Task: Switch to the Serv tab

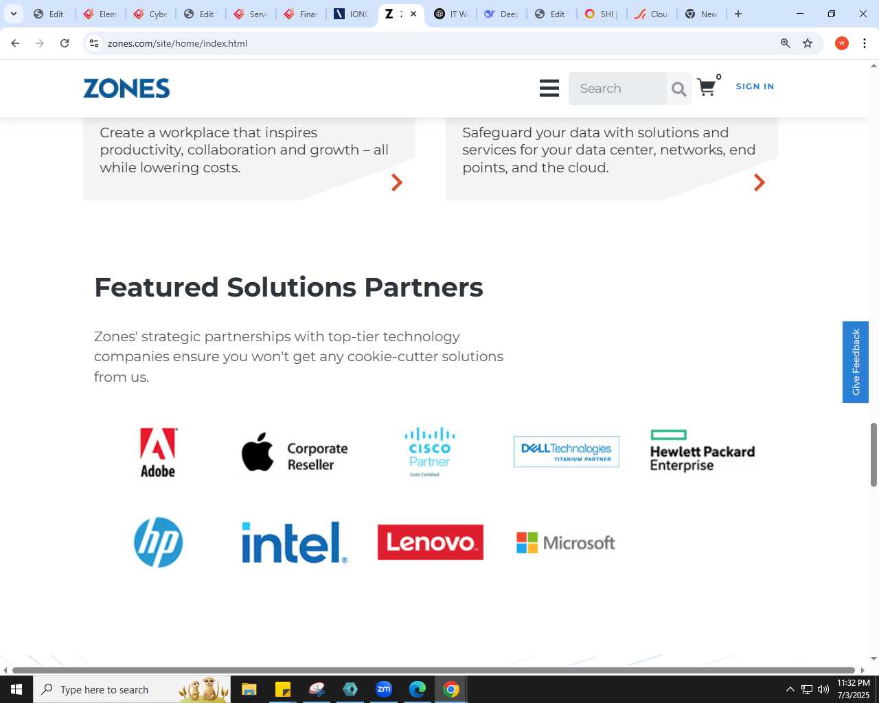Action: 251,14
